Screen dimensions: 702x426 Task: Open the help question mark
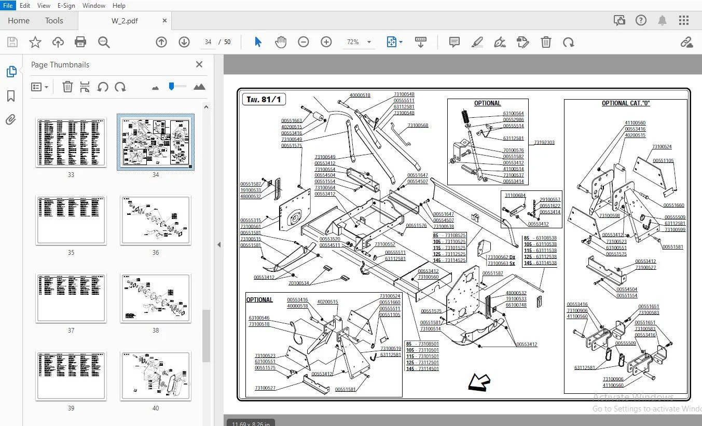641,21
